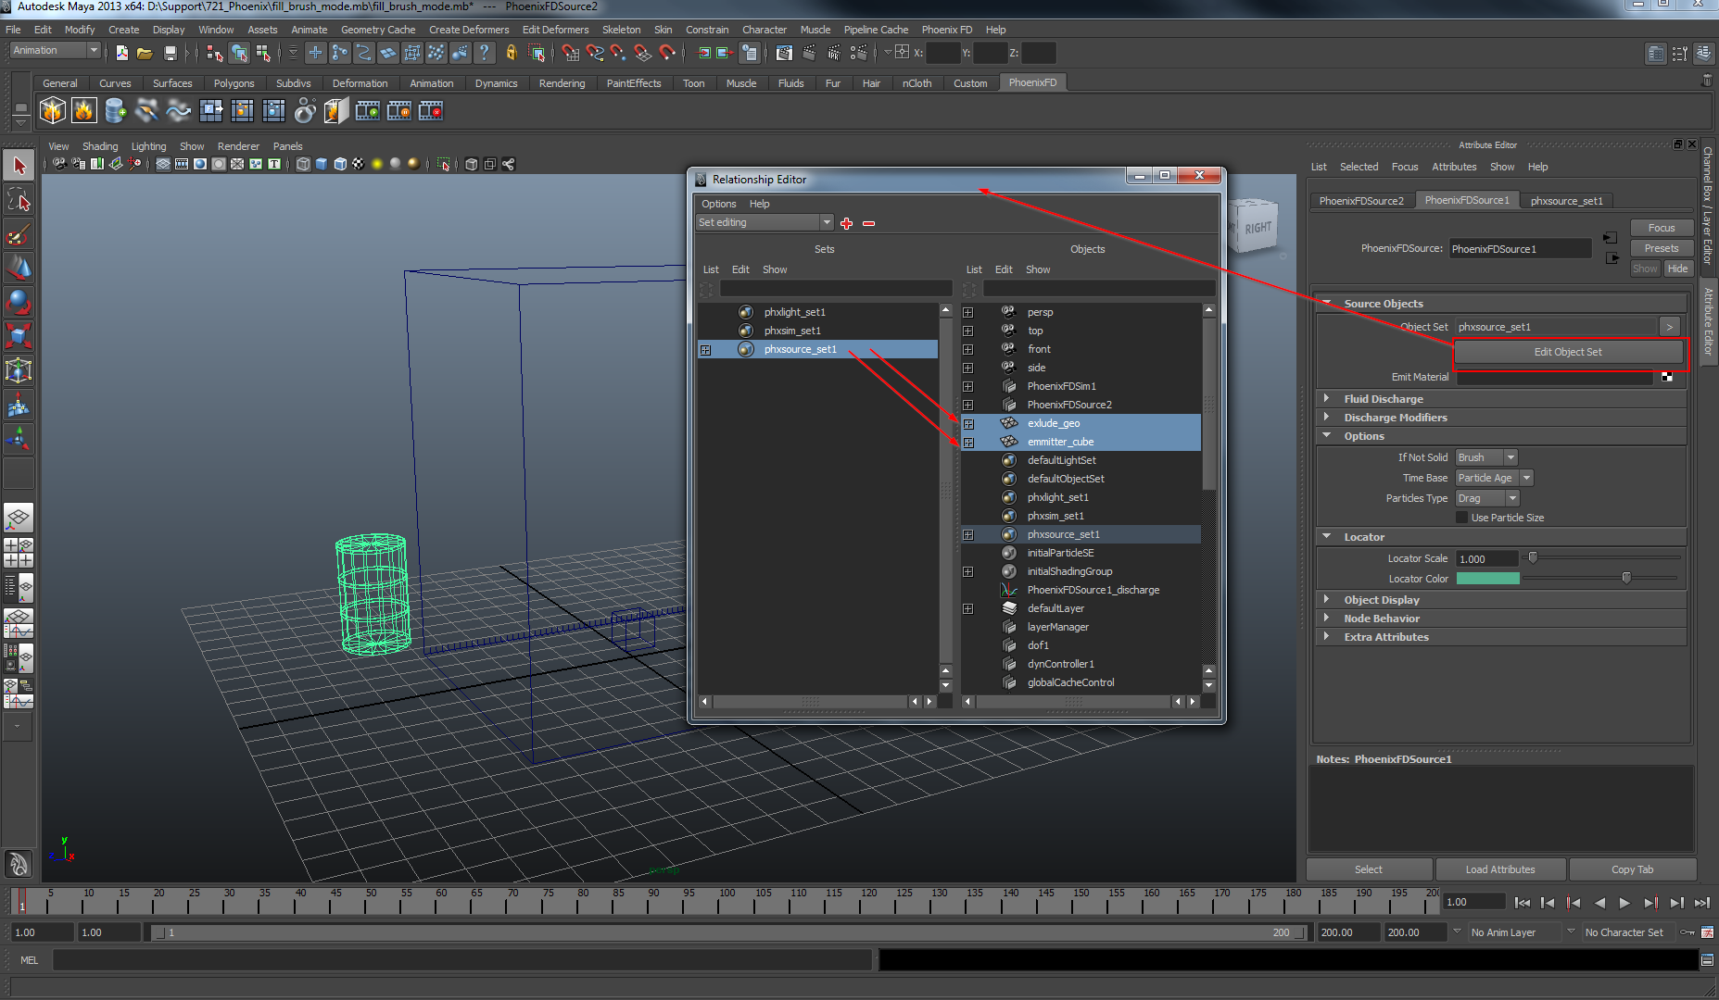1719x1000 pixels.
Task: Click the Phoenix FD bubbles shelf icon
Action: 305,111
